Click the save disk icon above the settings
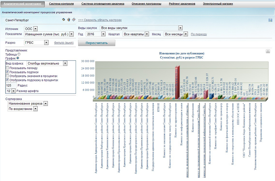The height and width of the screenshot is (181, 275). point(270,20)
